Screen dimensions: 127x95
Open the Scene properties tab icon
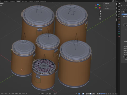coord(119,16)
